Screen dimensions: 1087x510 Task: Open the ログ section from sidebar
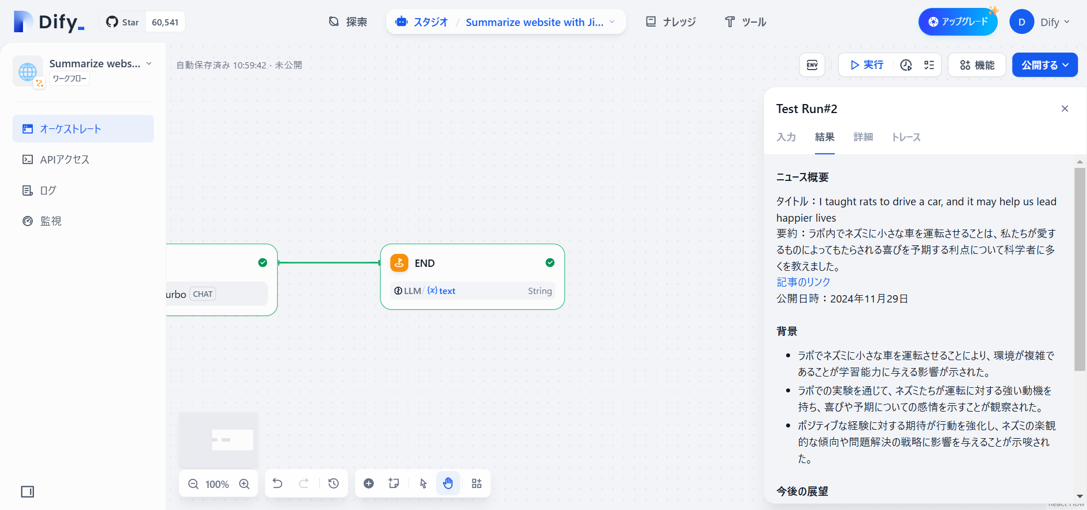click(x=47, y=191)
